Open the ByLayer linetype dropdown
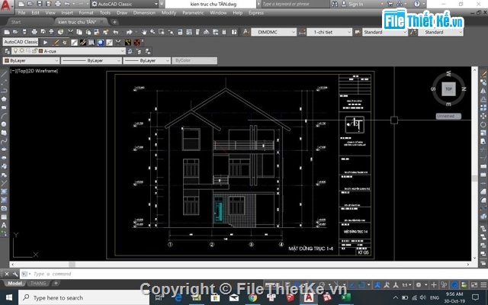Viewport: 488px width, 305px height. pos(91,61)
